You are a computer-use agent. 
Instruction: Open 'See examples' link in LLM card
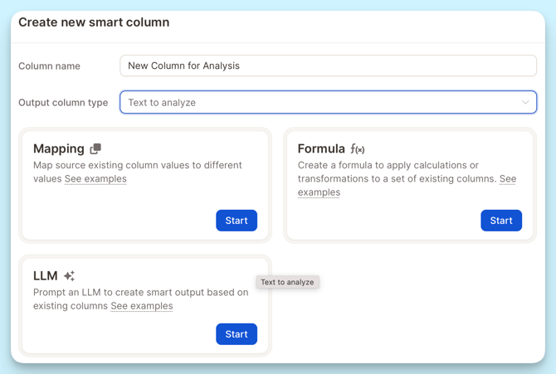142,306
